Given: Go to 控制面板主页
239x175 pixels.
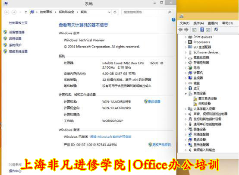Looking at the screenshot, I should click(18, 23).
